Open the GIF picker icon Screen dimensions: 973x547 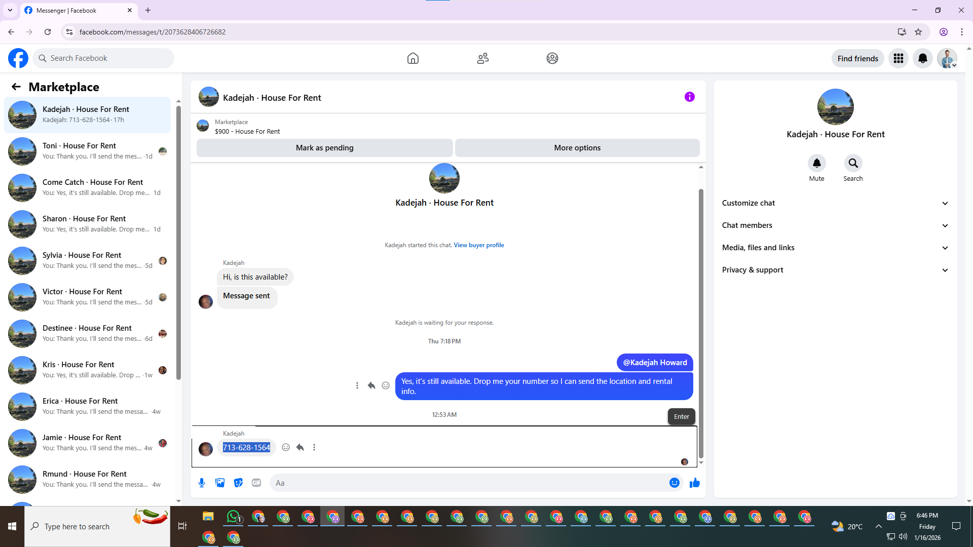(x=256, y=483)
